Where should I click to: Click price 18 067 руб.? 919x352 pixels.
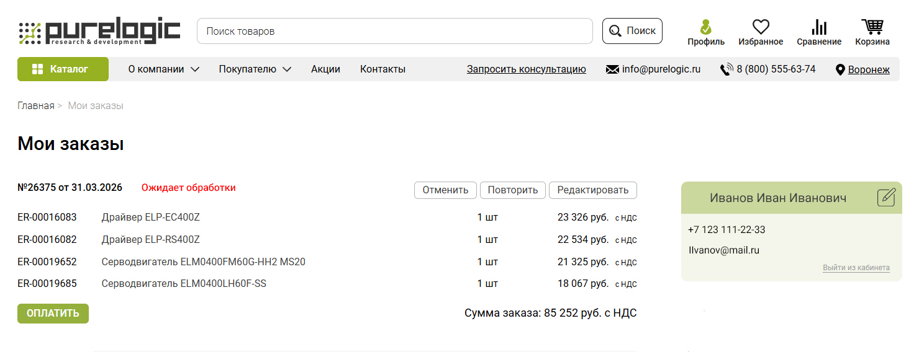click(583, 284)
